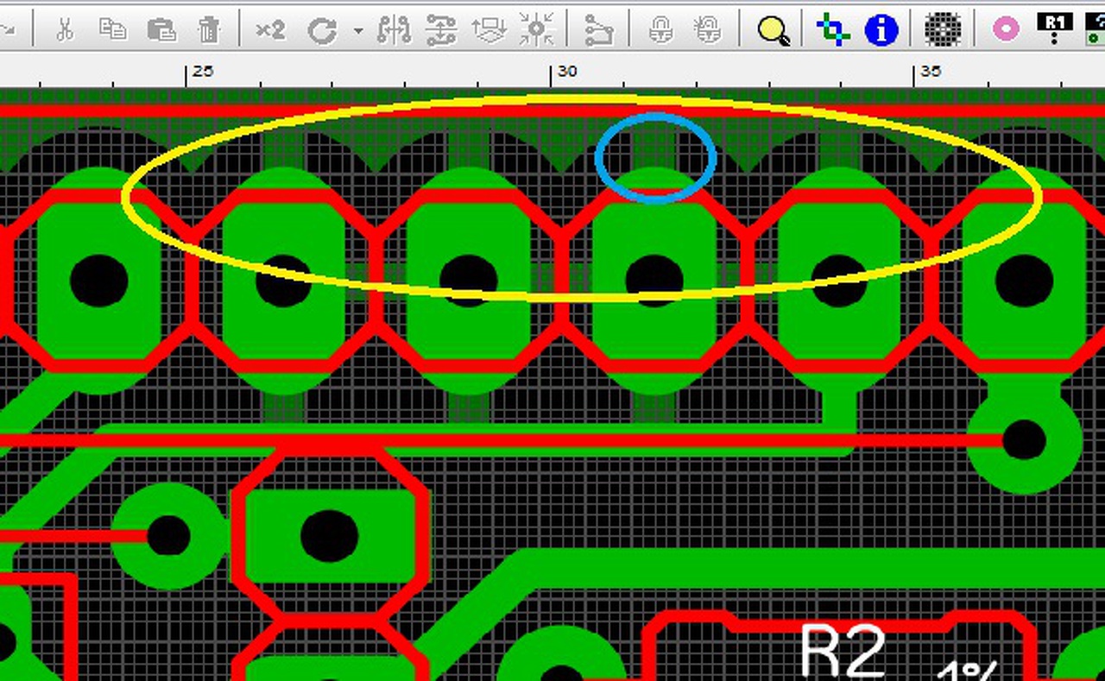Click the ruler label '25'

click(202, 71)
